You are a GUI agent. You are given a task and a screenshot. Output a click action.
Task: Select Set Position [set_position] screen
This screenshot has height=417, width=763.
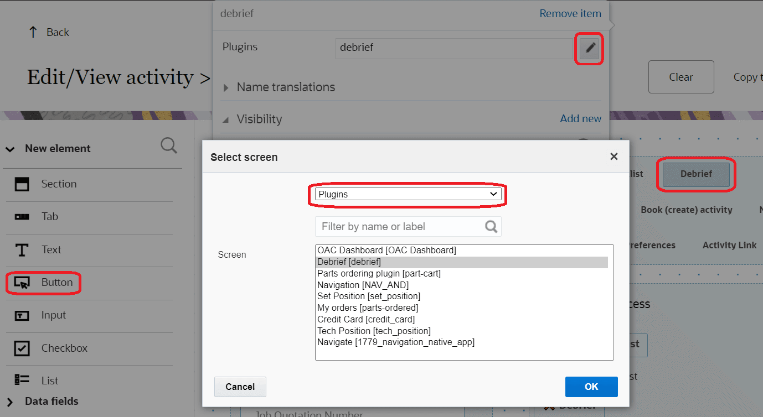(462, 296)
